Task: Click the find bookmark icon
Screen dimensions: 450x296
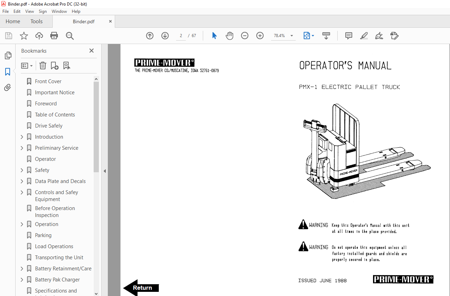Action: click(67, 66)
